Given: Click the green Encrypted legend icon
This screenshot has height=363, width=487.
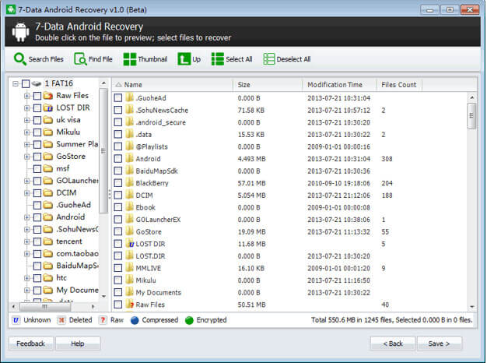Looking at the screenshot, I should tap(189, 320).
